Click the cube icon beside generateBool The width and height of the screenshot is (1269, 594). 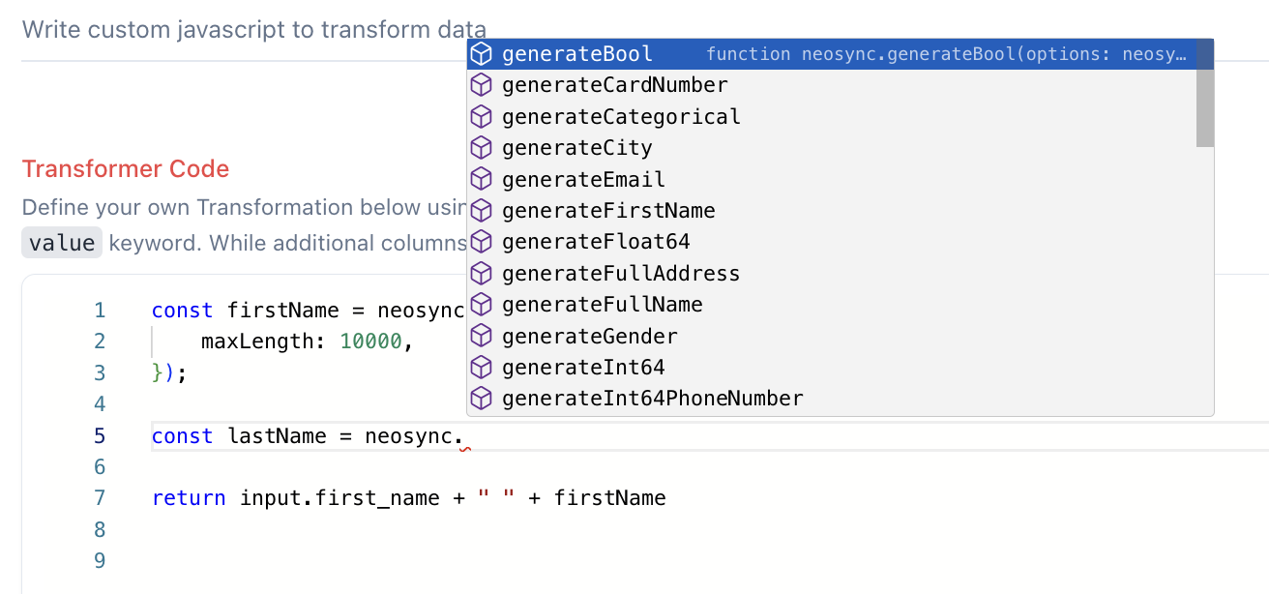pyautogui.click(x=481, y=54)
